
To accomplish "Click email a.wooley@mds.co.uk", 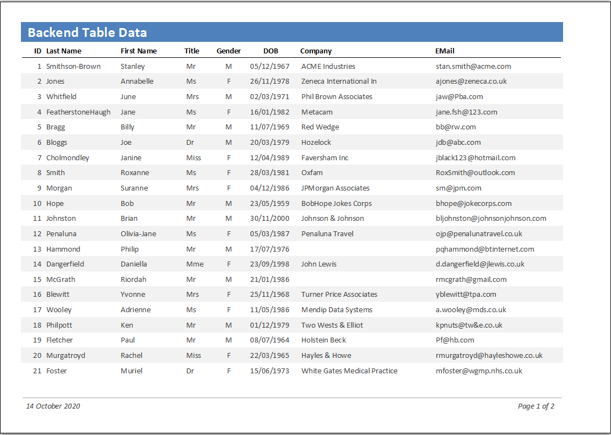I will (x=471, y=309).
